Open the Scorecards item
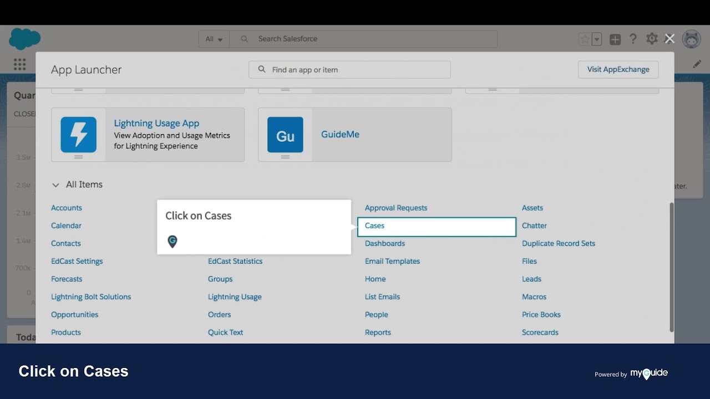This screenshot has height=399, width=710. (x=540, y=332)
